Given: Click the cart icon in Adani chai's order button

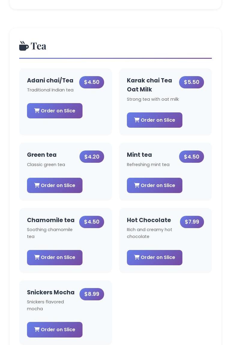Looking at the screenshot, I should pyautogui.click(x=37, y=111).
